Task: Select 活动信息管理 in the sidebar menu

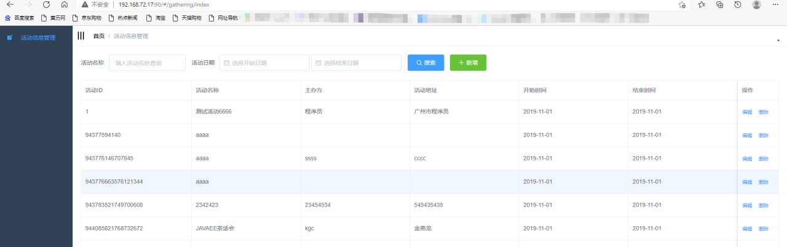Action: tap(38, 37)
